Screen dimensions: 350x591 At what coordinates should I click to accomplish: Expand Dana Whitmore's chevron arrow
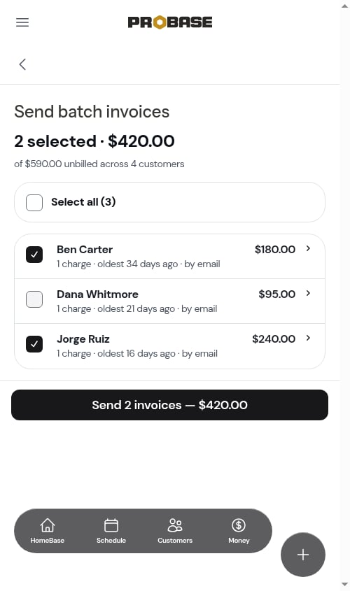(308, 293)
